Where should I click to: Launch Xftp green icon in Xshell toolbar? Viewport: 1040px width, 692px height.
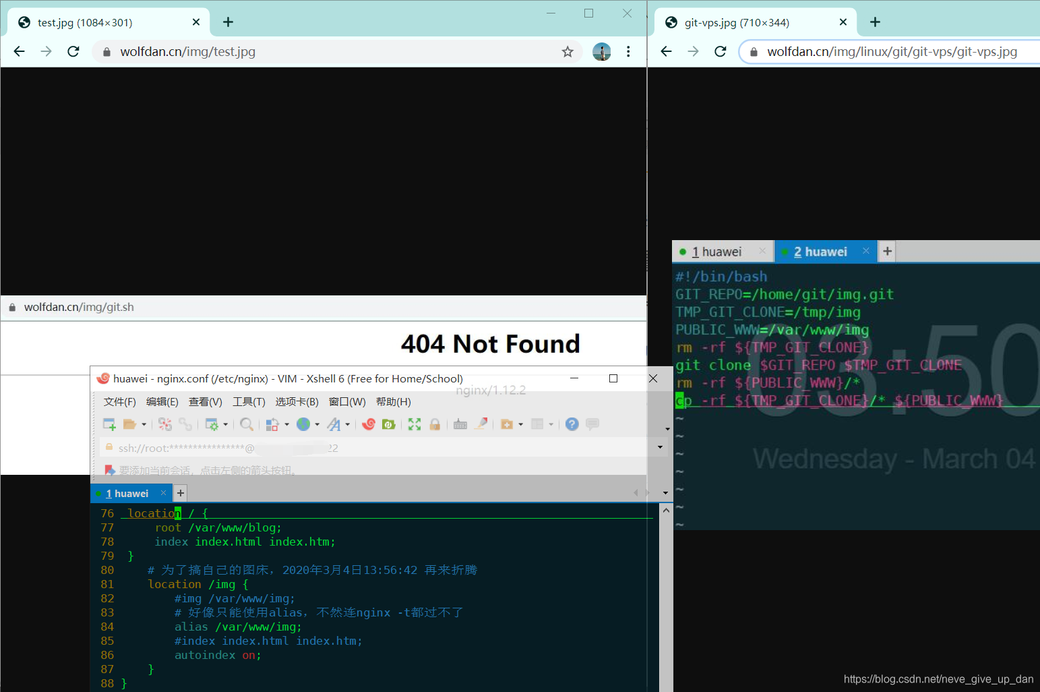click(389, 424)
